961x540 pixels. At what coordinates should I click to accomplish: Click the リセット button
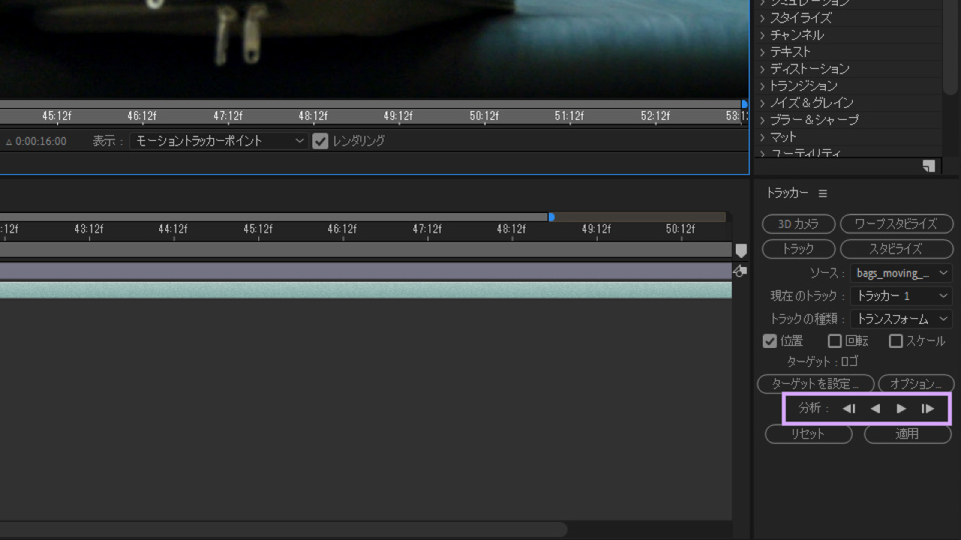[809, 433]
